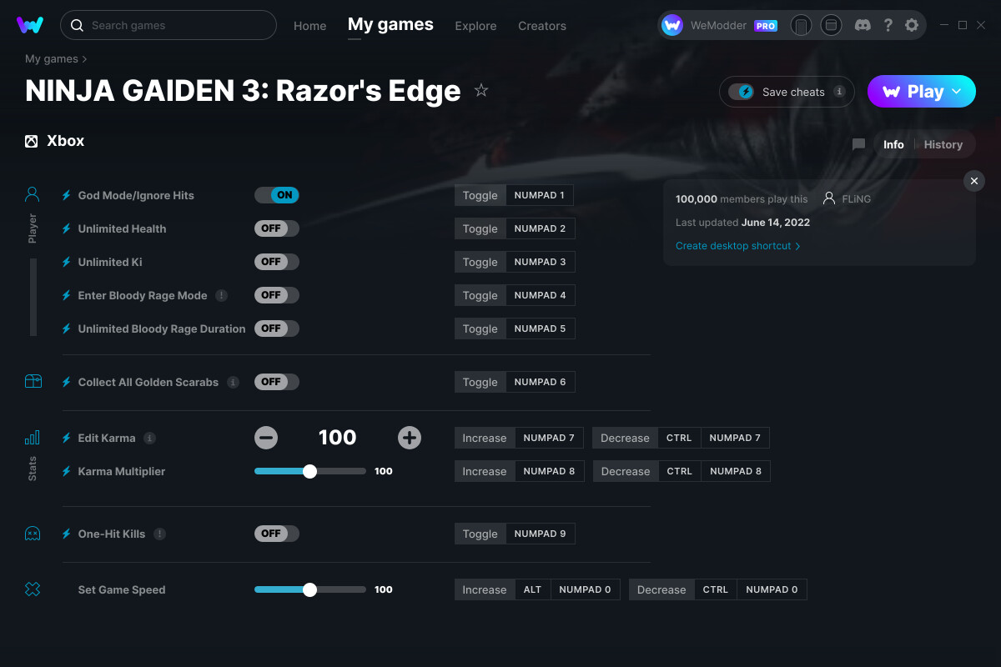This screenshot has width=1001, height=667.
Task: Open help via question mark icon
Action: tap(888, 25)
